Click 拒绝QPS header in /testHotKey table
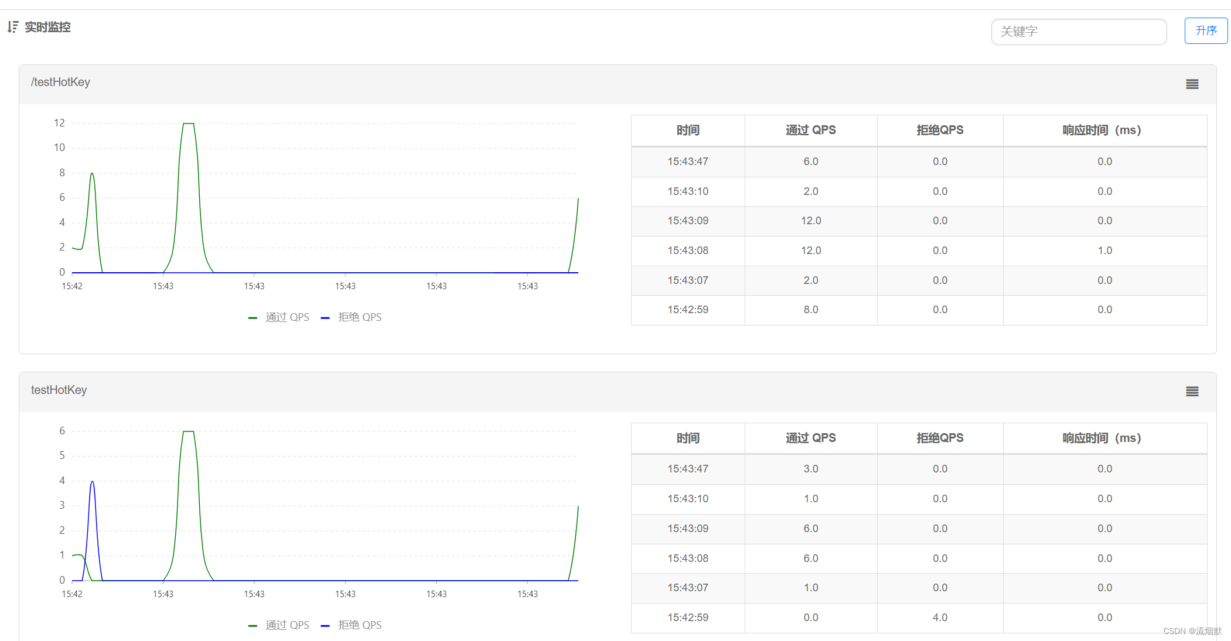The image size is (1231, 641). tap(940, 131)
